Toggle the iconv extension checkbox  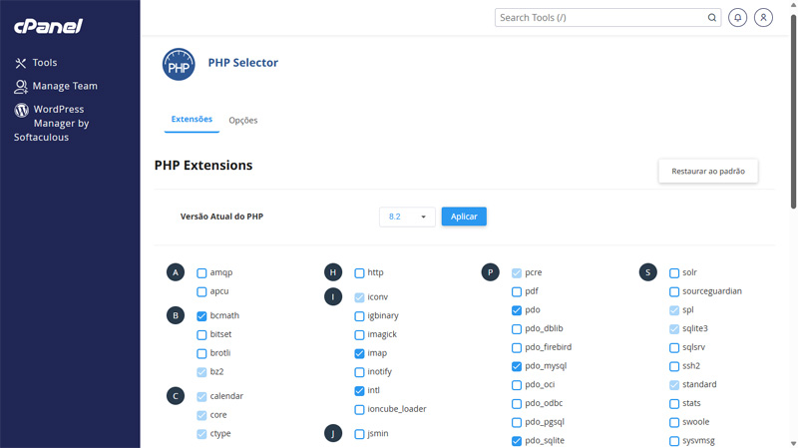(359, 297)
